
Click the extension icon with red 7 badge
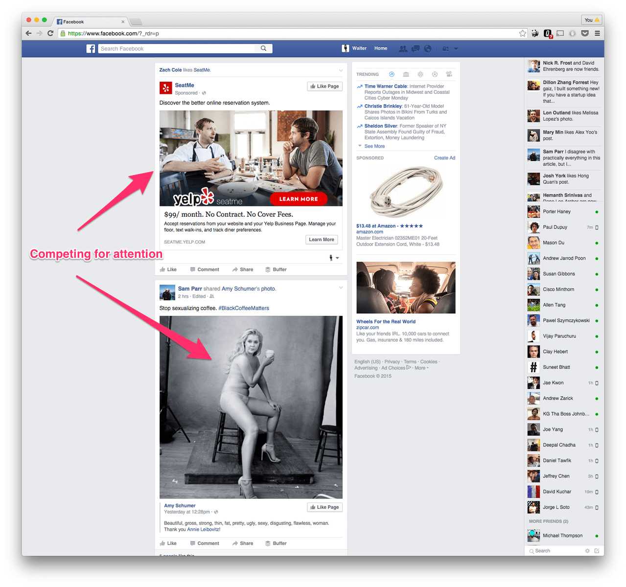tap(548, 34)
